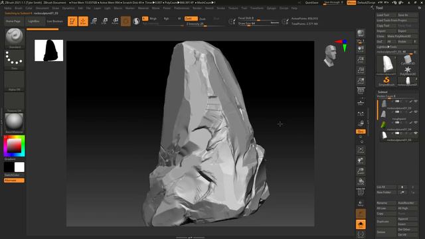The image size is (425, 239).
Task: Toggle the orange Solo icon
Action: pos(361,224)
